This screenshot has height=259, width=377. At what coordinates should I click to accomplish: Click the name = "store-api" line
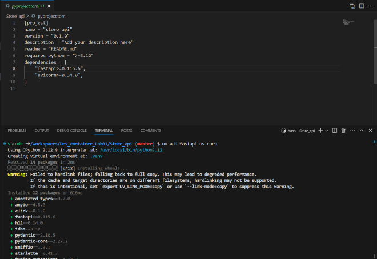click(48, 29)
